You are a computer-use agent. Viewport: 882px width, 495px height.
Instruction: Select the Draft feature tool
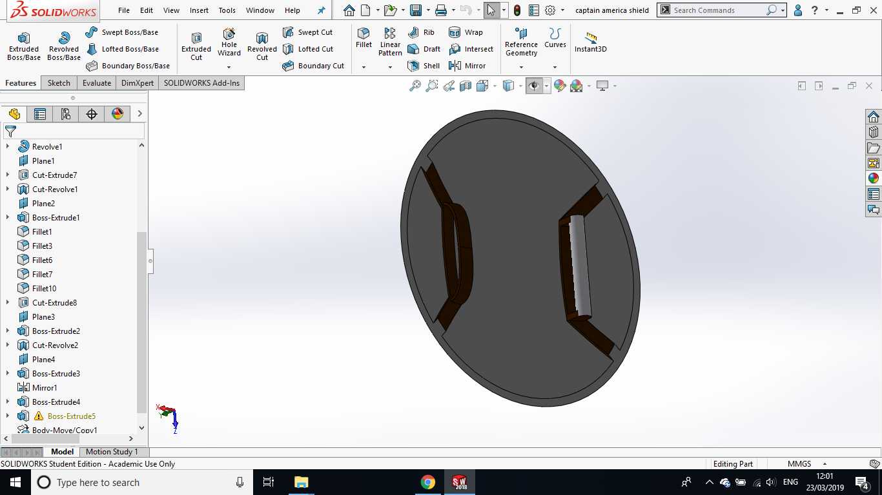pyautogui.click(x=424, y=49)
